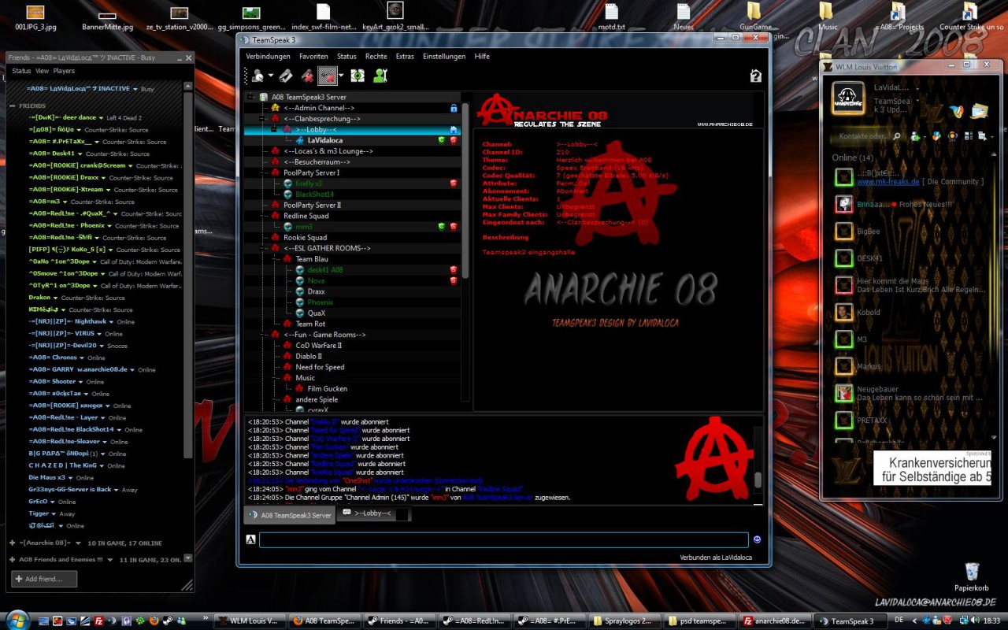Collapse the PoolParty Server I node
Image resolution: width=1008 pixels, height=630 pixels.
(263, 172)
